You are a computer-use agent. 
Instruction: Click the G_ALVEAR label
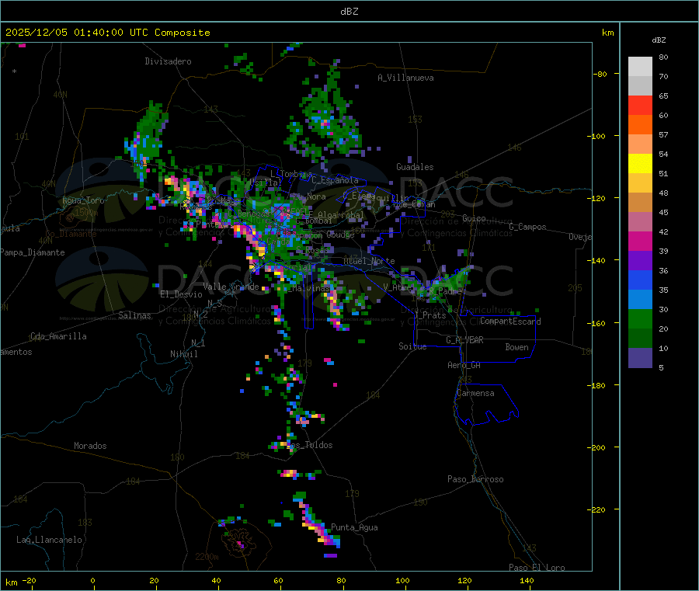point(464,340)
